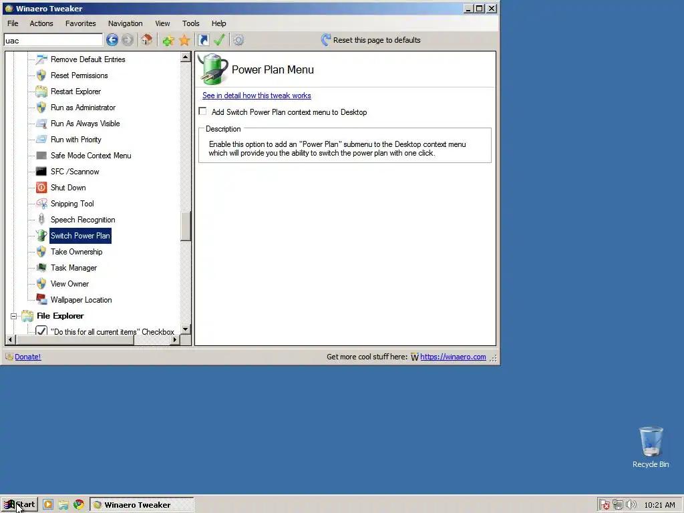Screen dimensions: 684x513
Task: Select the Wallpaper Location tree item
Action: (x=81, y=300)
